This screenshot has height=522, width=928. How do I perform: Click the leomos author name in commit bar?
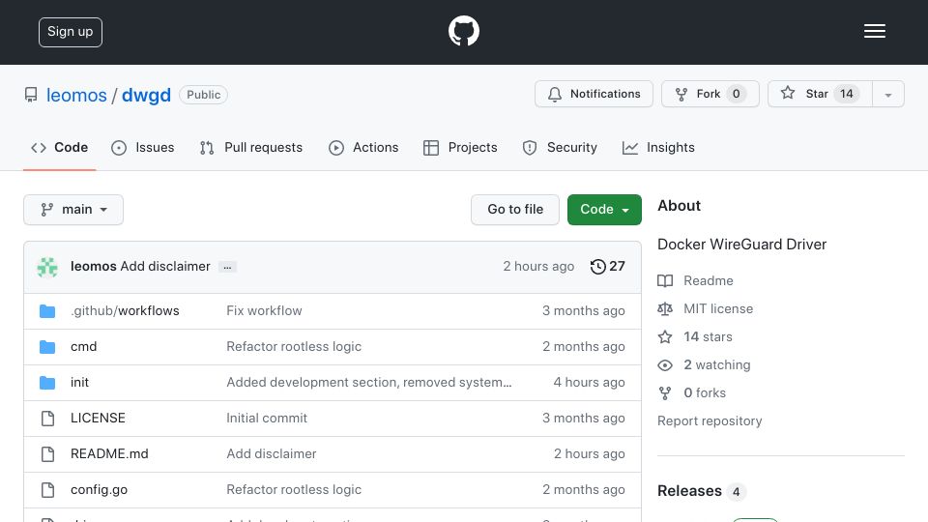coord(94,267)
